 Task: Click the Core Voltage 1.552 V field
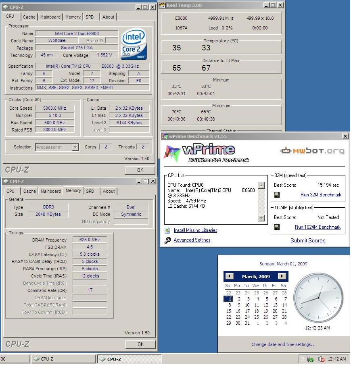point(104,55)
